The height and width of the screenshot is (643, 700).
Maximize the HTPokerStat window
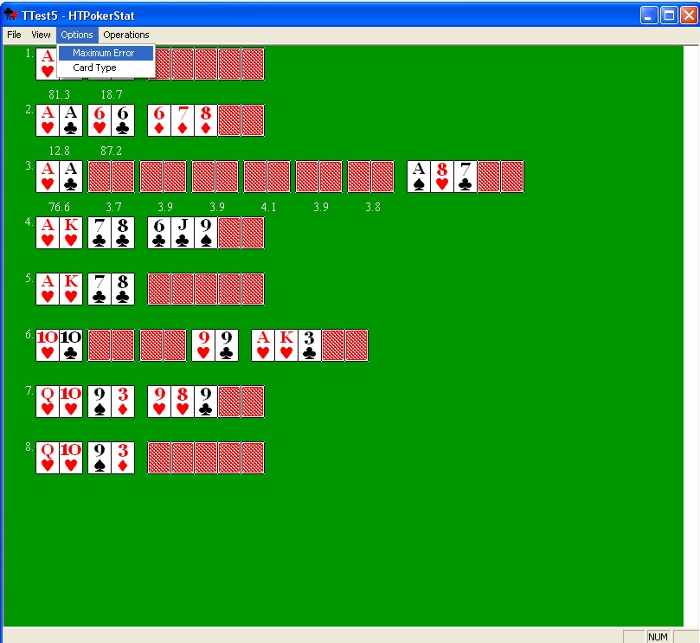(x=669, y=16)
